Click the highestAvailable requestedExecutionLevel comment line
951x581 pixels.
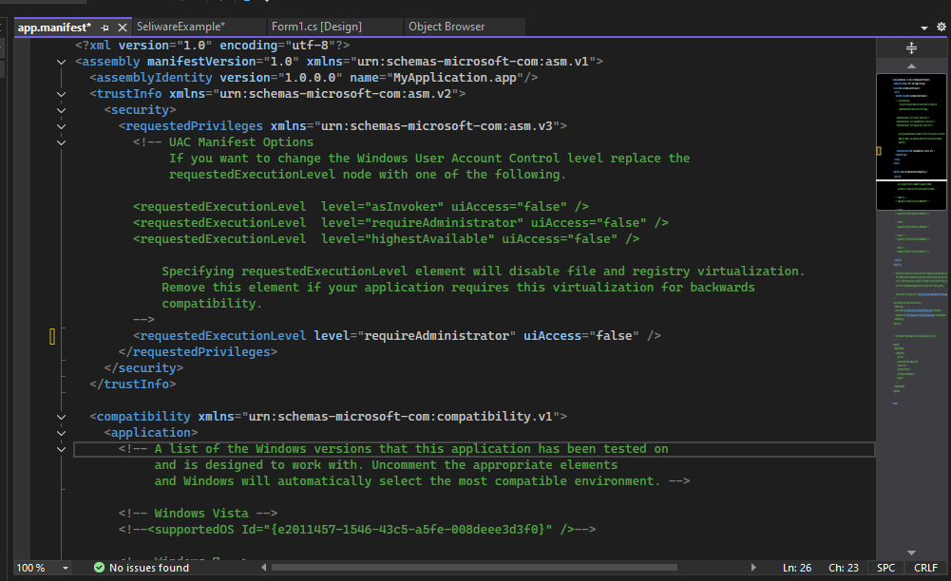click(x=387, y=238)
